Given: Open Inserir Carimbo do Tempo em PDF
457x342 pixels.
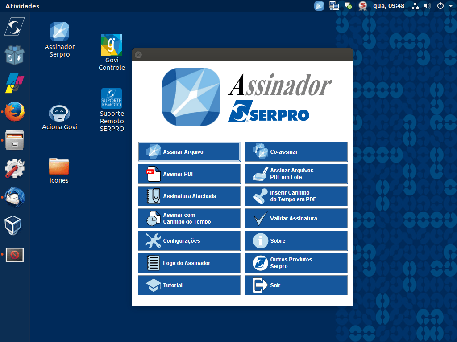Looking at the screenshot, I should coord(296,196).
